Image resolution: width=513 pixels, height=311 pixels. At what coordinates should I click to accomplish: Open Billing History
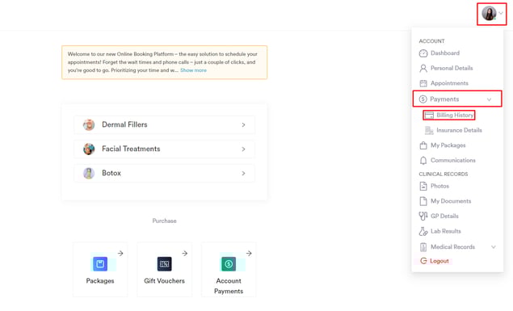point(455,116)
